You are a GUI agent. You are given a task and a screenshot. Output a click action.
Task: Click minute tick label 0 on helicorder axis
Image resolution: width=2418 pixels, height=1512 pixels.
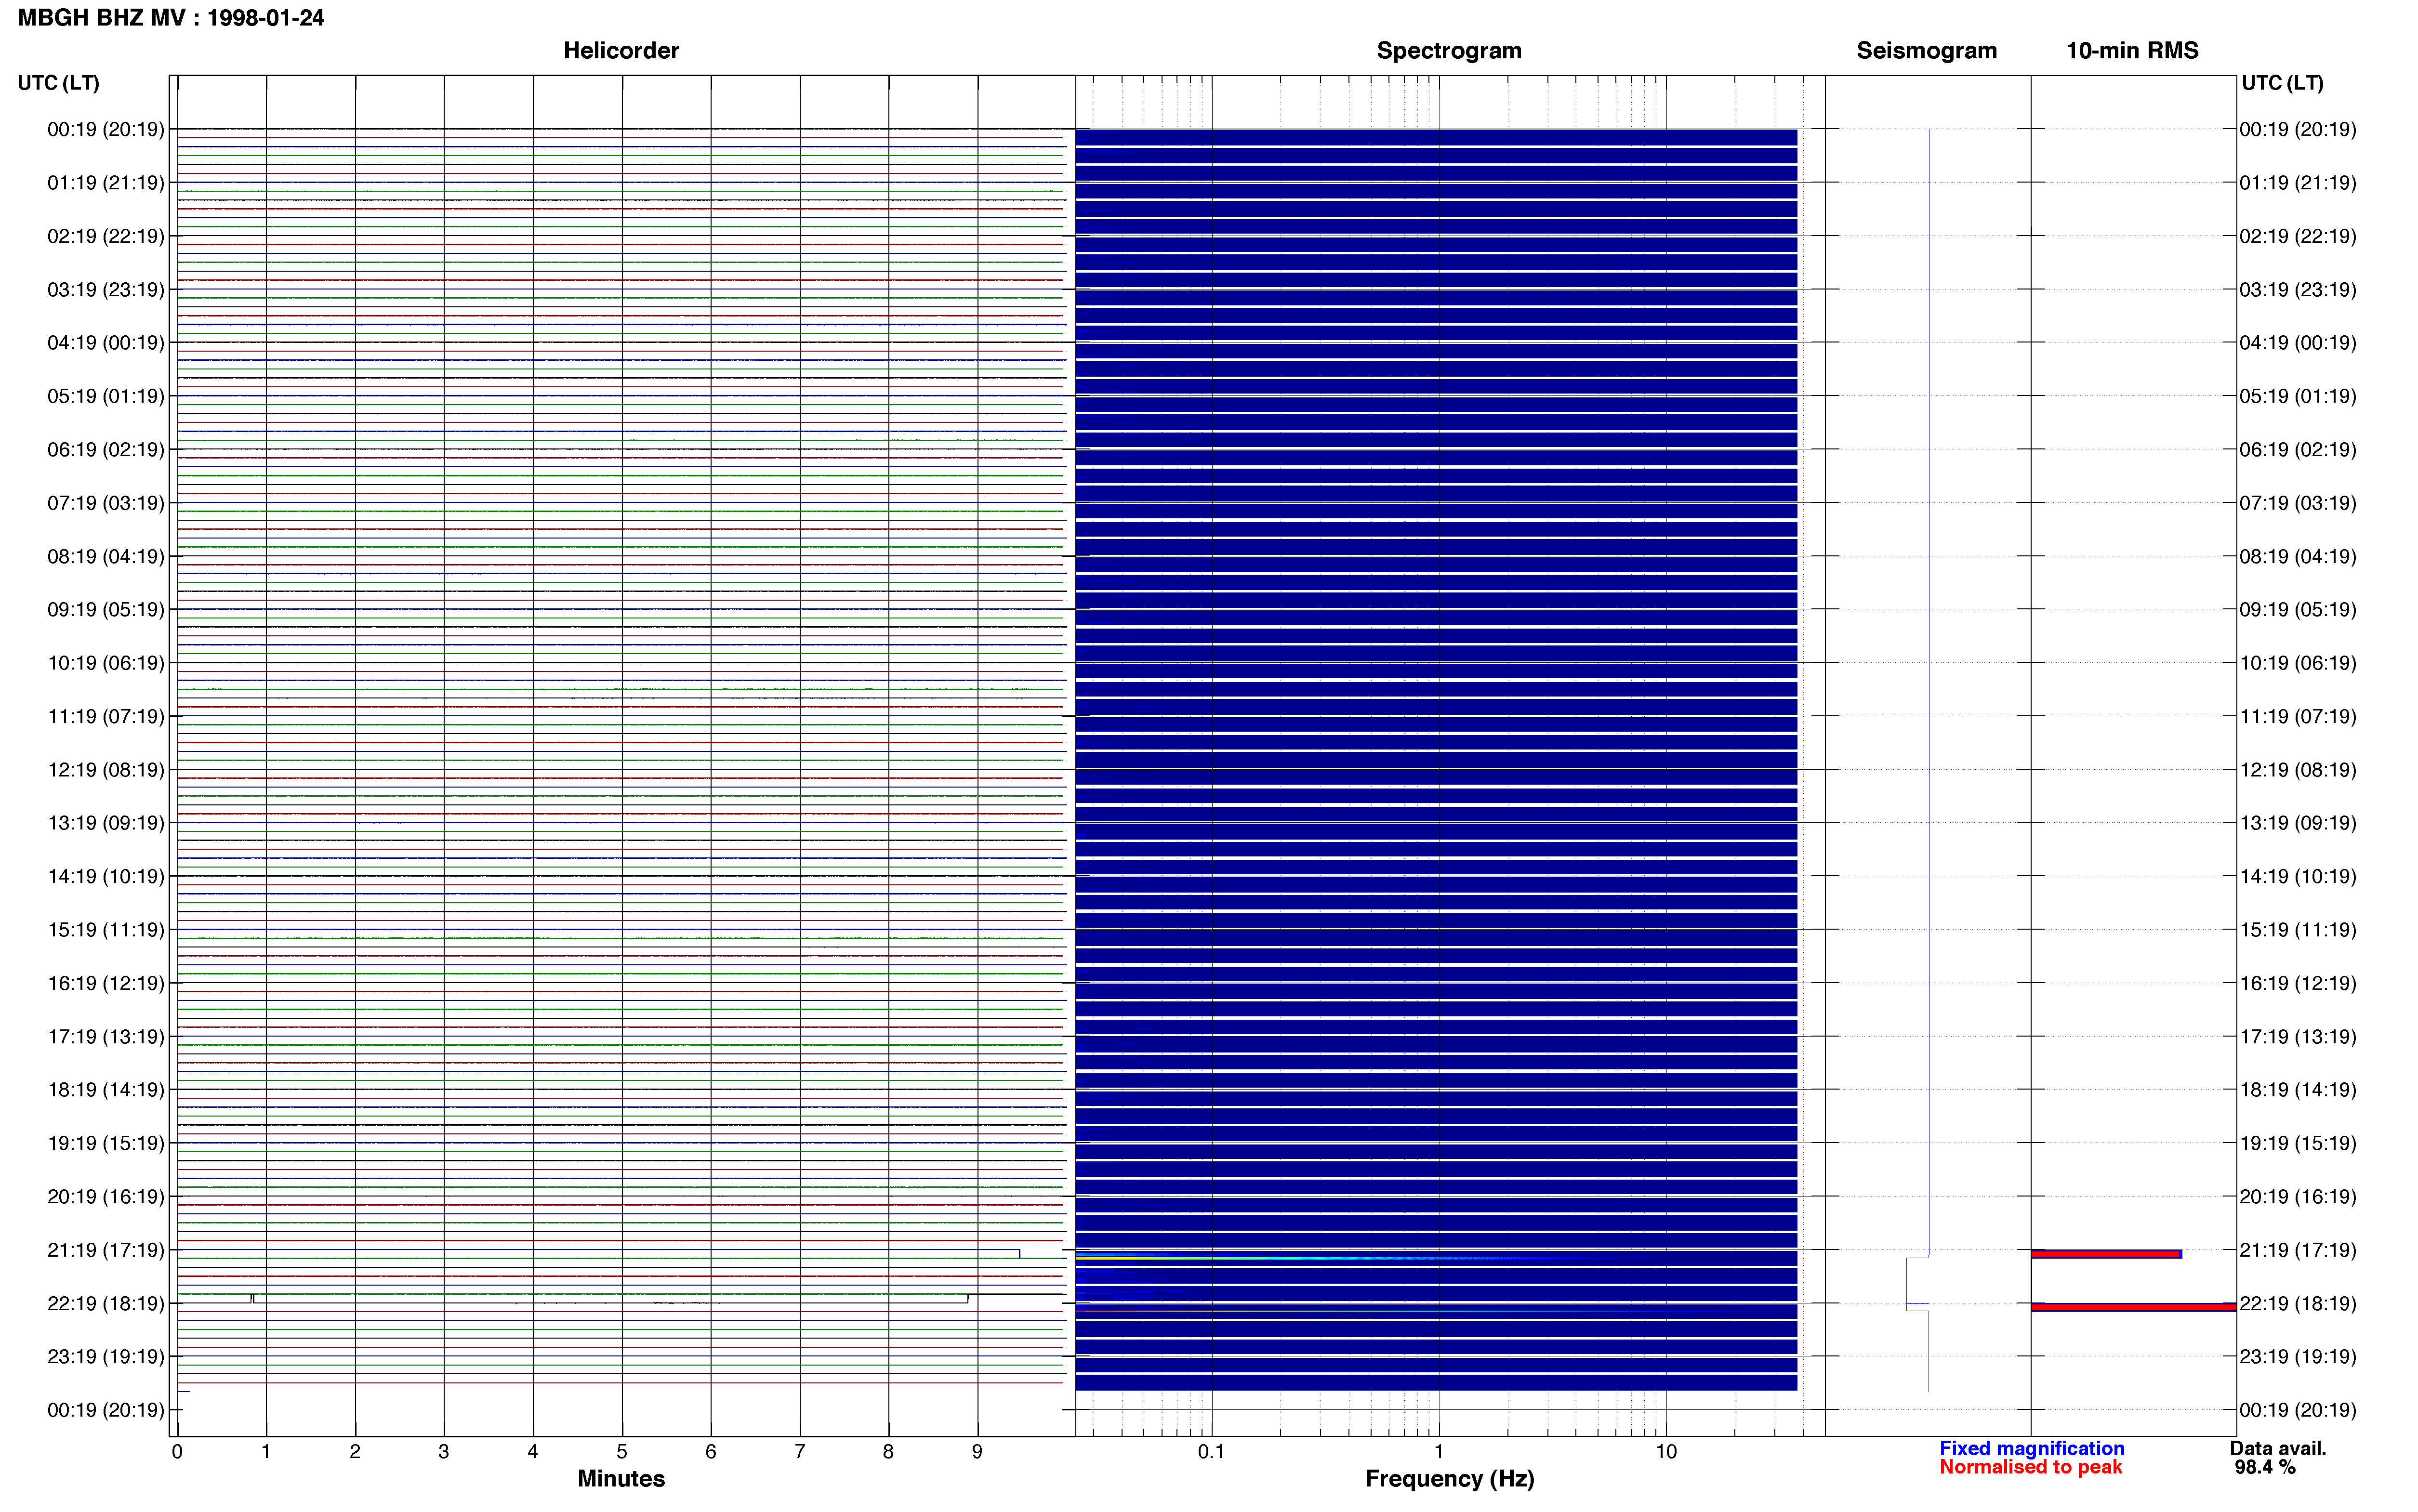pyautogui.click(x=177, y=1452)
